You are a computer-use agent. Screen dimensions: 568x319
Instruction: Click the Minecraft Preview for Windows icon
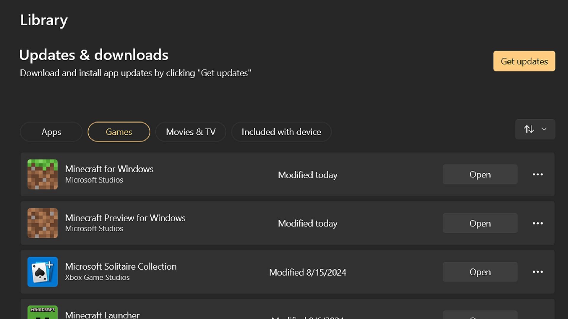point(43,223)
